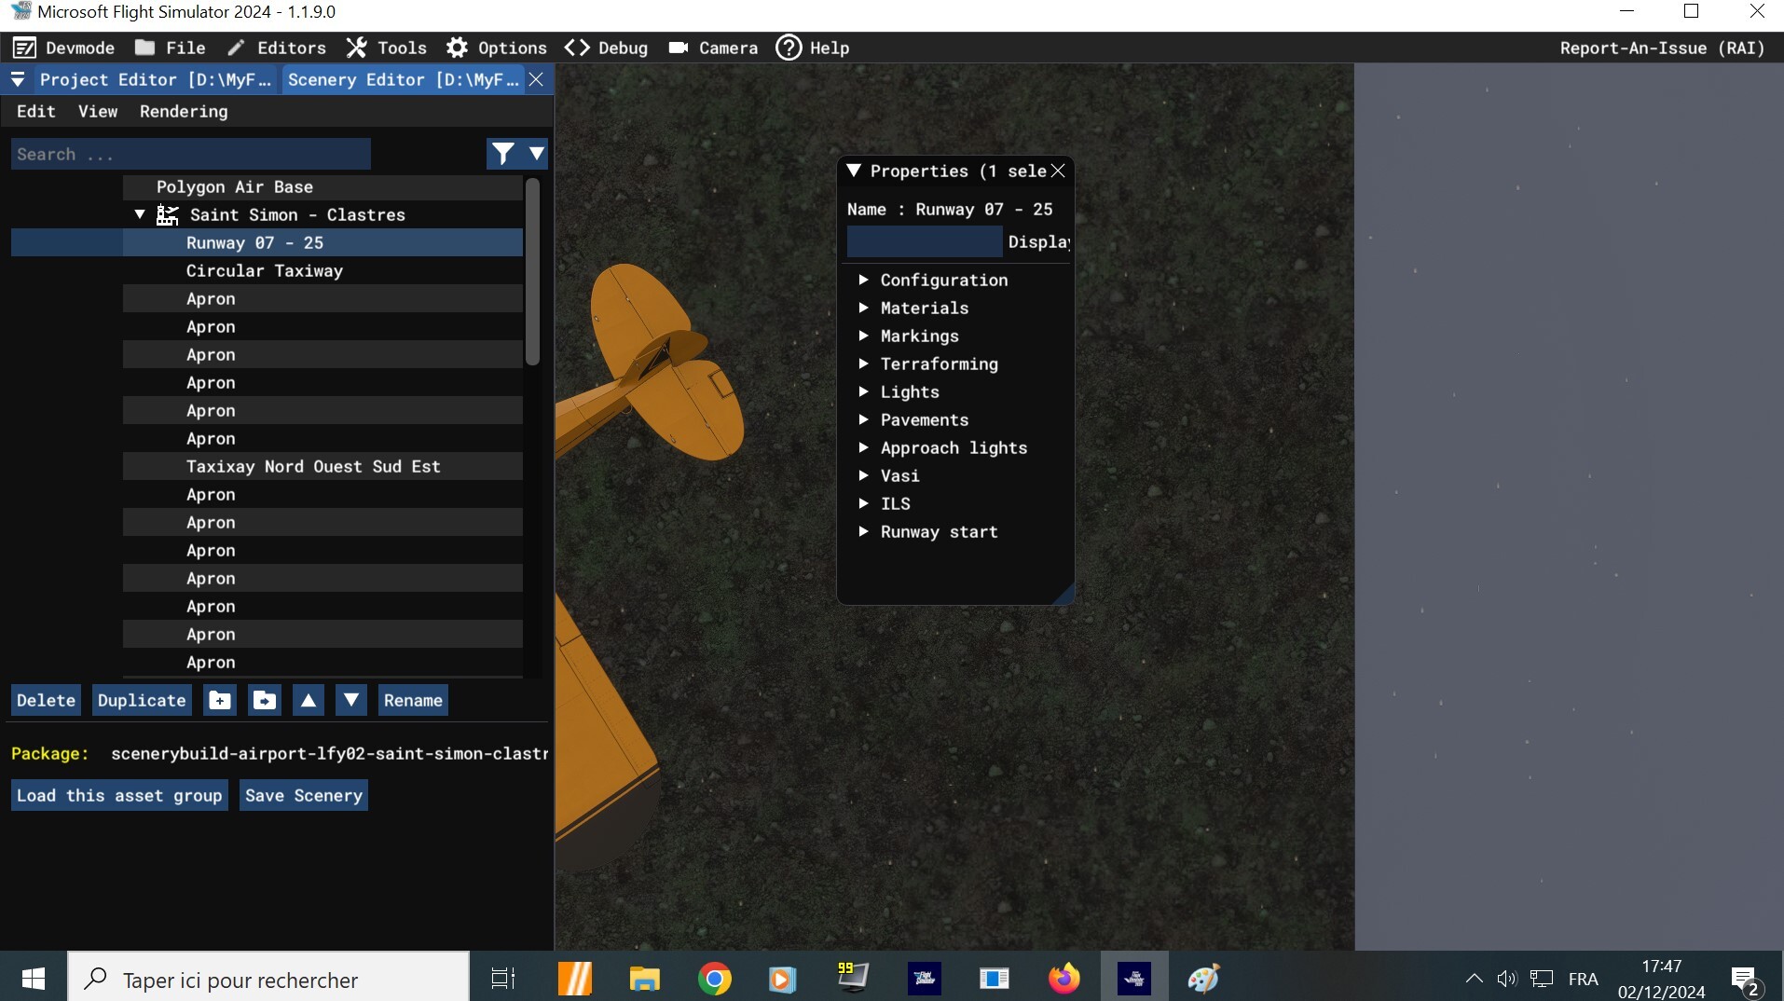Click the scenery Search field
1784x1001 pixels.
tap(191, 154)
